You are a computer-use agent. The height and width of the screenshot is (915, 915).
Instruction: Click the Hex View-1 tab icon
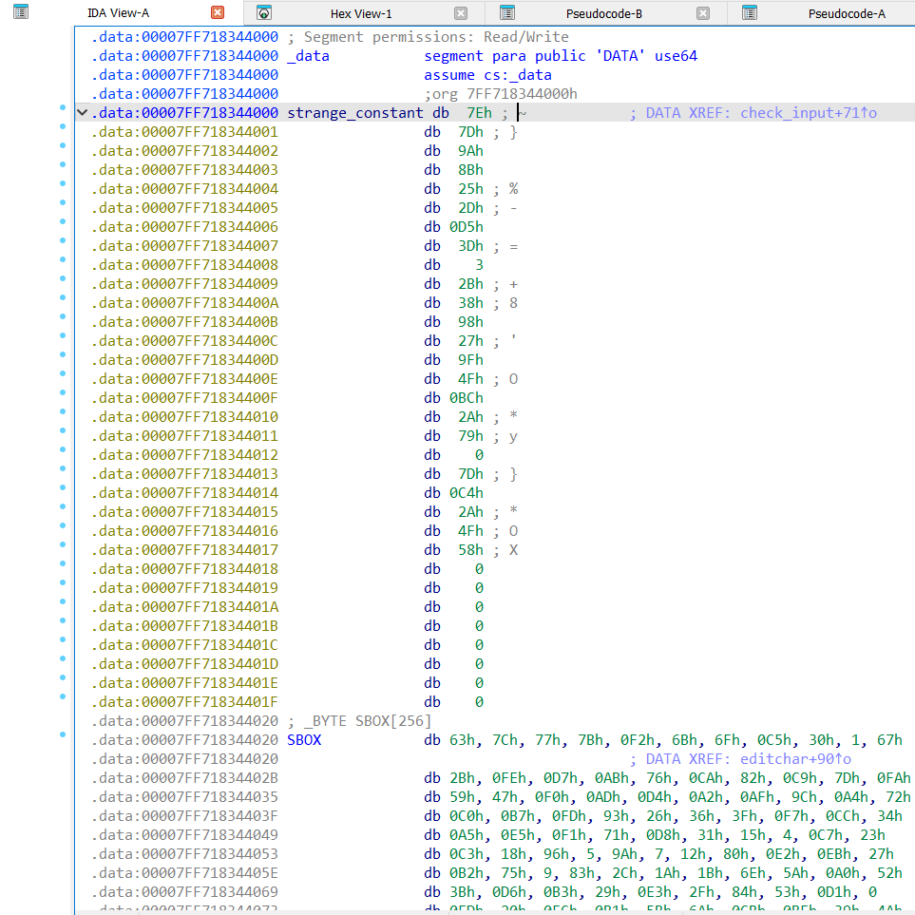pyautogui.click(x=264, y=12)
